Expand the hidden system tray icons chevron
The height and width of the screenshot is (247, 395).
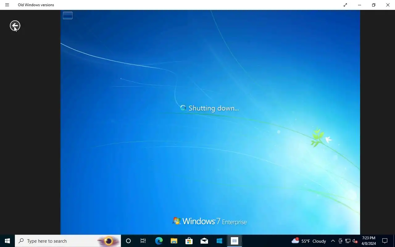[333, 241]
